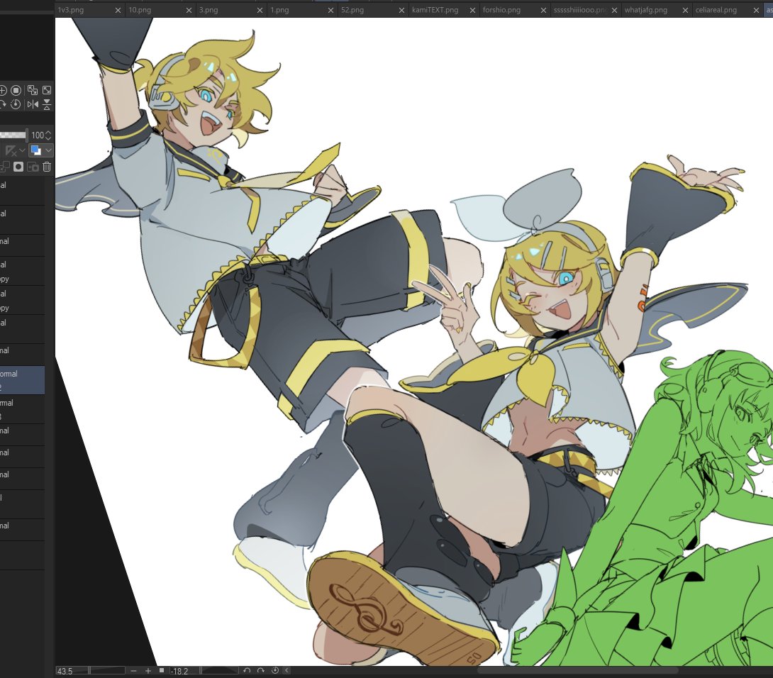The image size is (773, 678).
Task: Create a layer mask
Action: tap(18, 167)
